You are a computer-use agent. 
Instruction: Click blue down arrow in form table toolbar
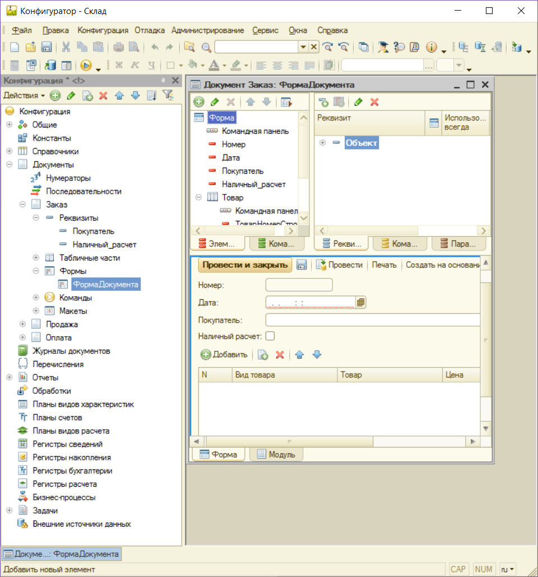(x=317, y=355)
